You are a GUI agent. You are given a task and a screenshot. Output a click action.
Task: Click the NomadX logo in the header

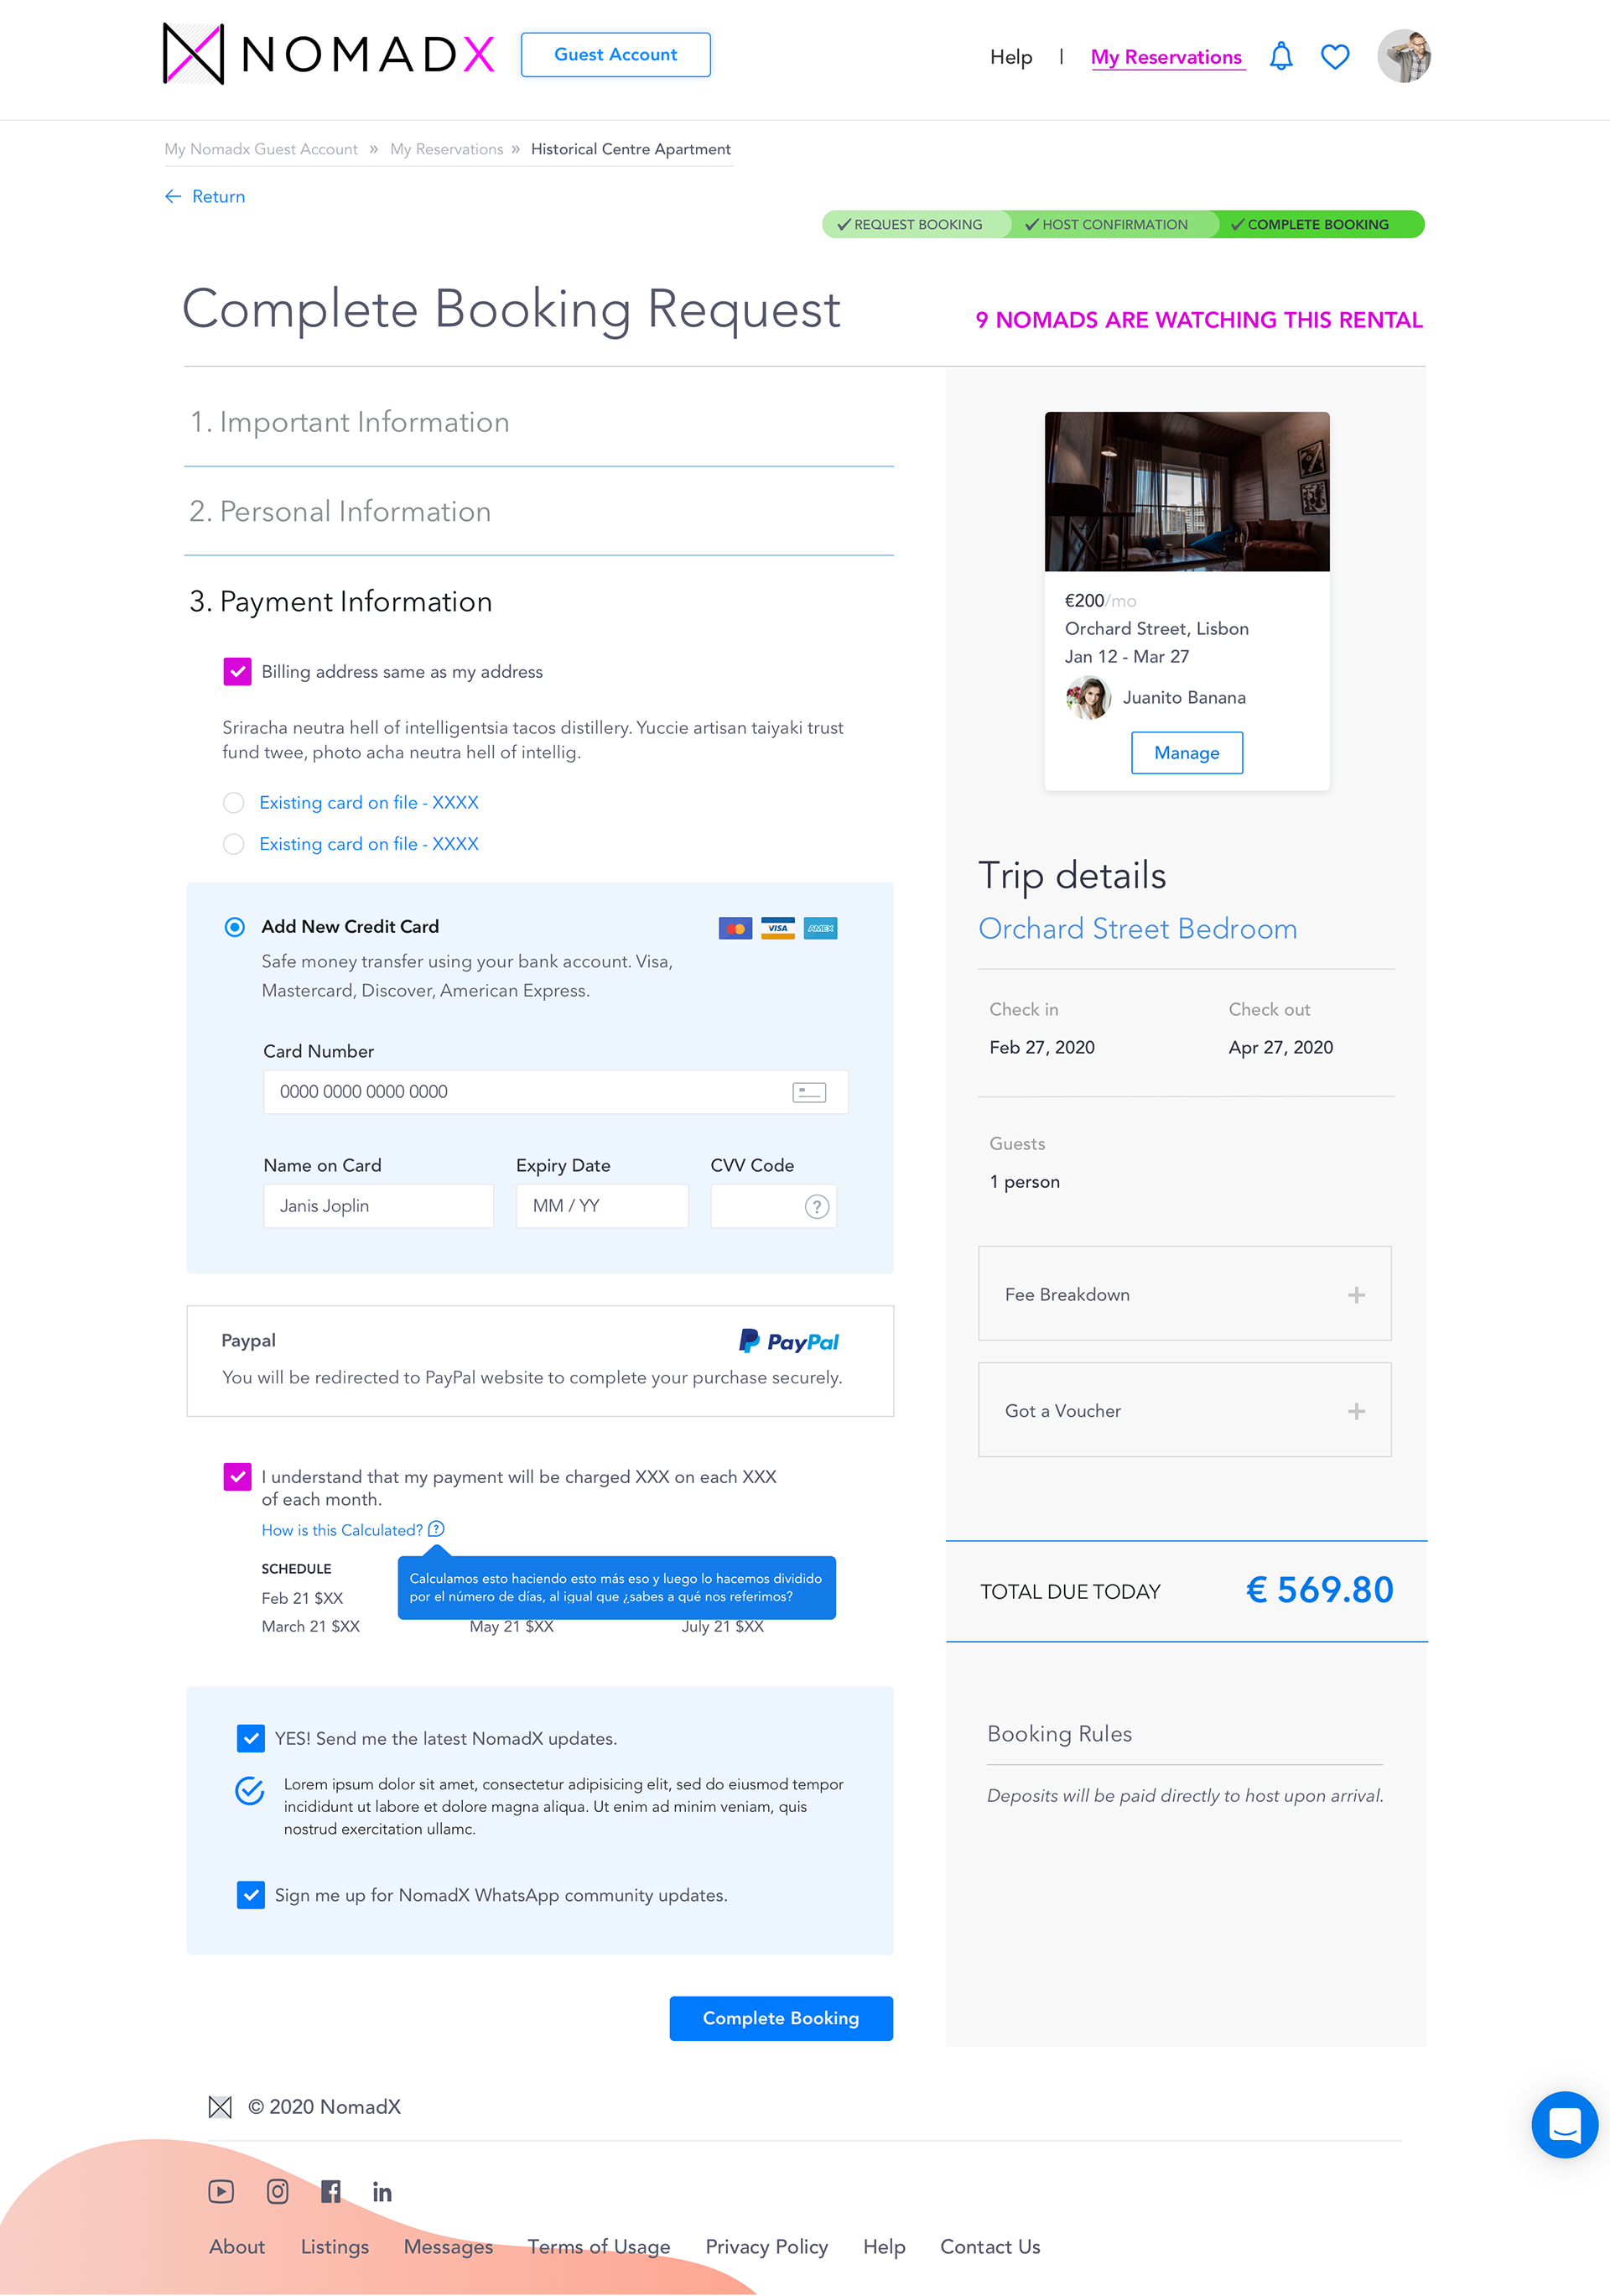[328, 54]
